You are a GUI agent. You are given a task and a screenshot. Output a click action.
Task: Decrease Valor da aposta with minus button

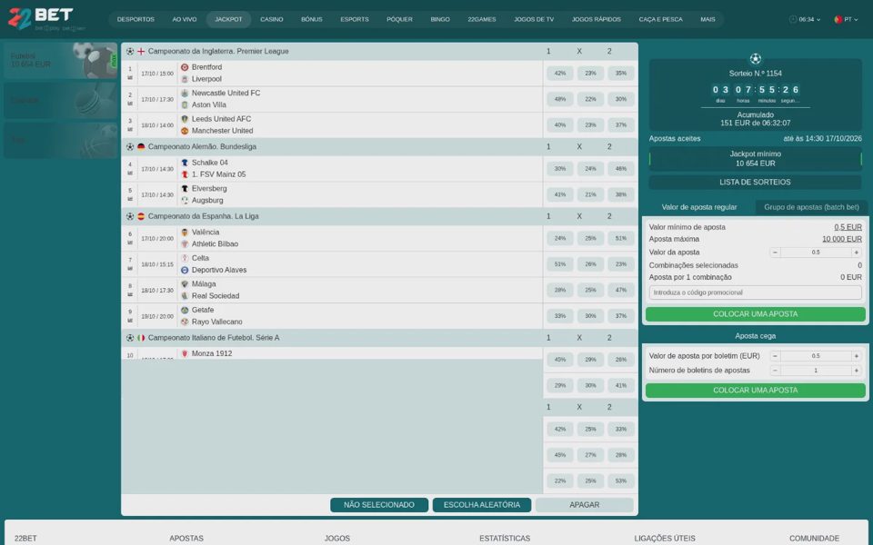coord(775,253)
